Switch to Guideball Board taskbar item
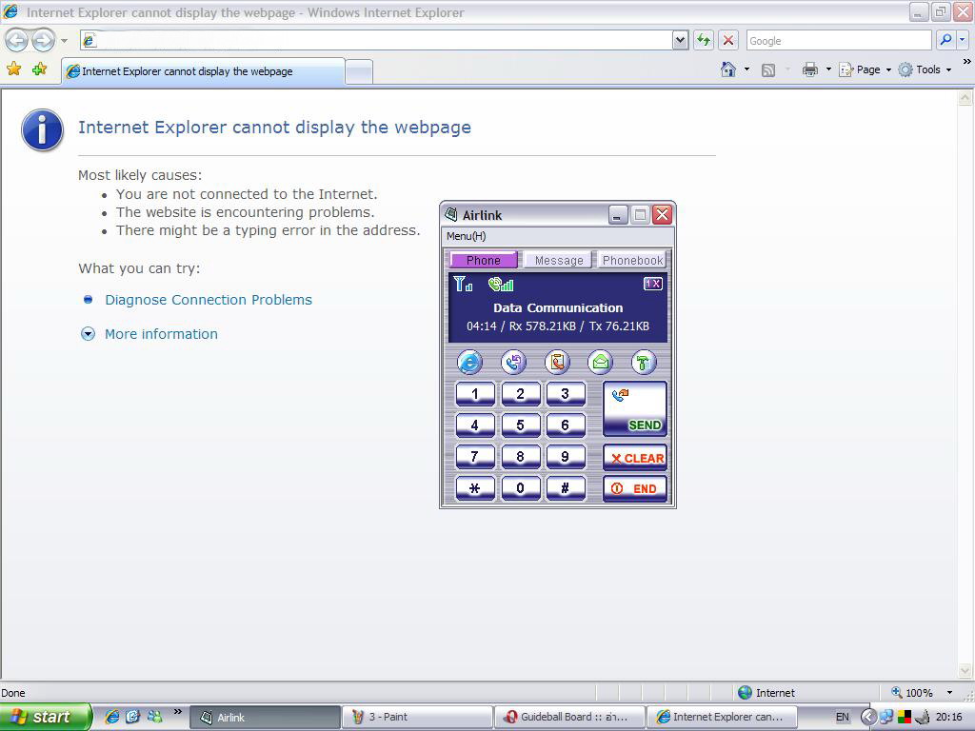Screen dimensions: 975x731 [x=569, y=717]
